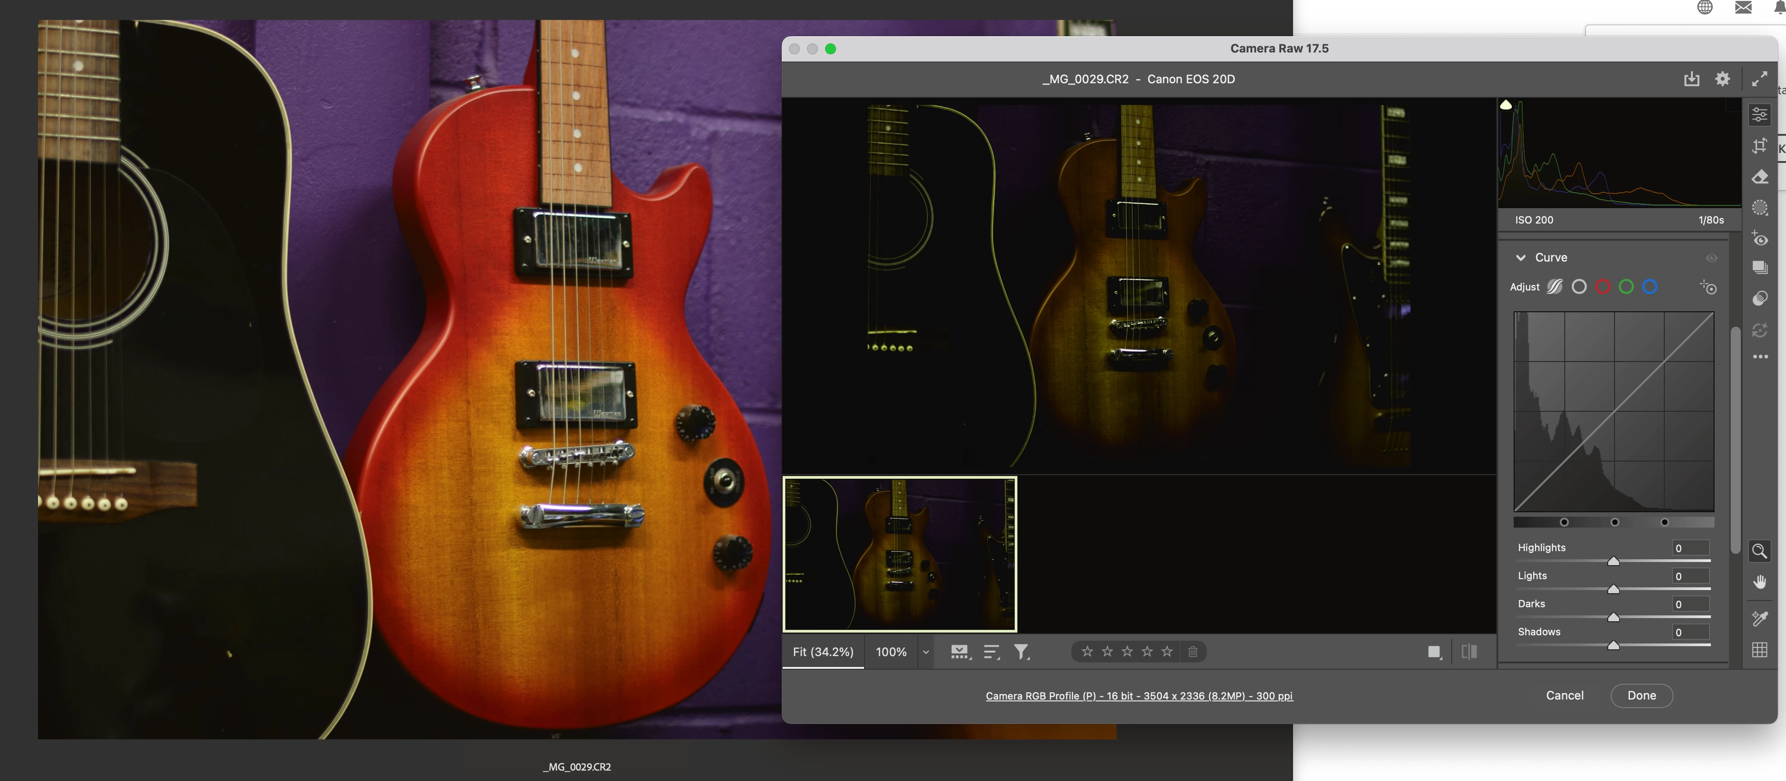Click the Done button
The image size is (1786, 781).
click(1641, 695)
